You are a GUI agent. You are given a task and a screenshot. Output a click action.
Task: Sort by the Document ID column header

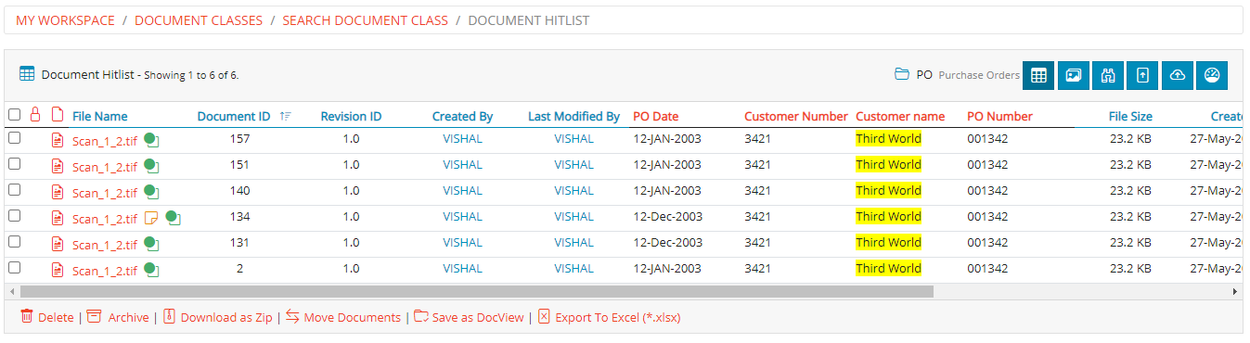coord(234,117)
